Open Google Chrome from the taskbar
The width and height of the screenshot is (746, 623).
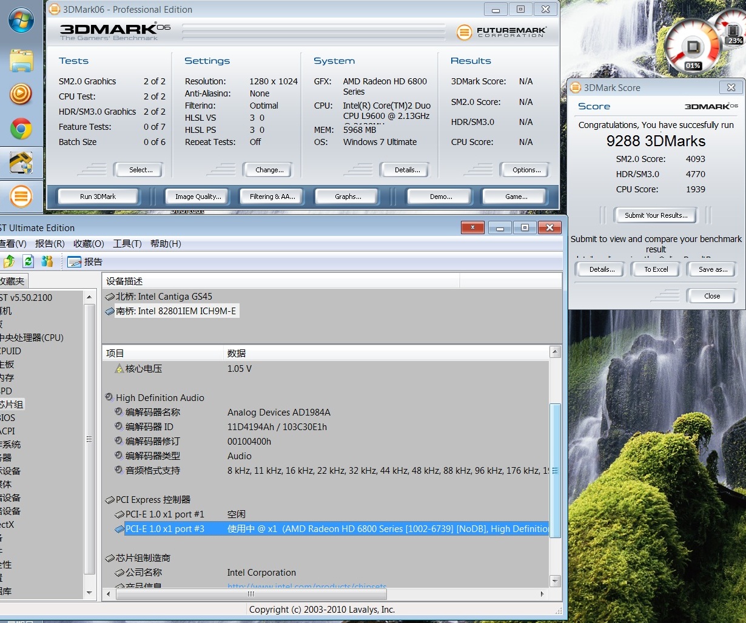pyautogui.click(x=21, y=129)
